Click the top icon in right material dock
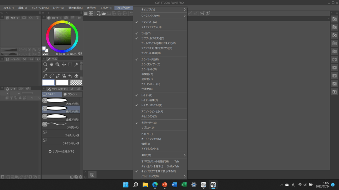Screen dimensions: 339x190 point(334,19)
